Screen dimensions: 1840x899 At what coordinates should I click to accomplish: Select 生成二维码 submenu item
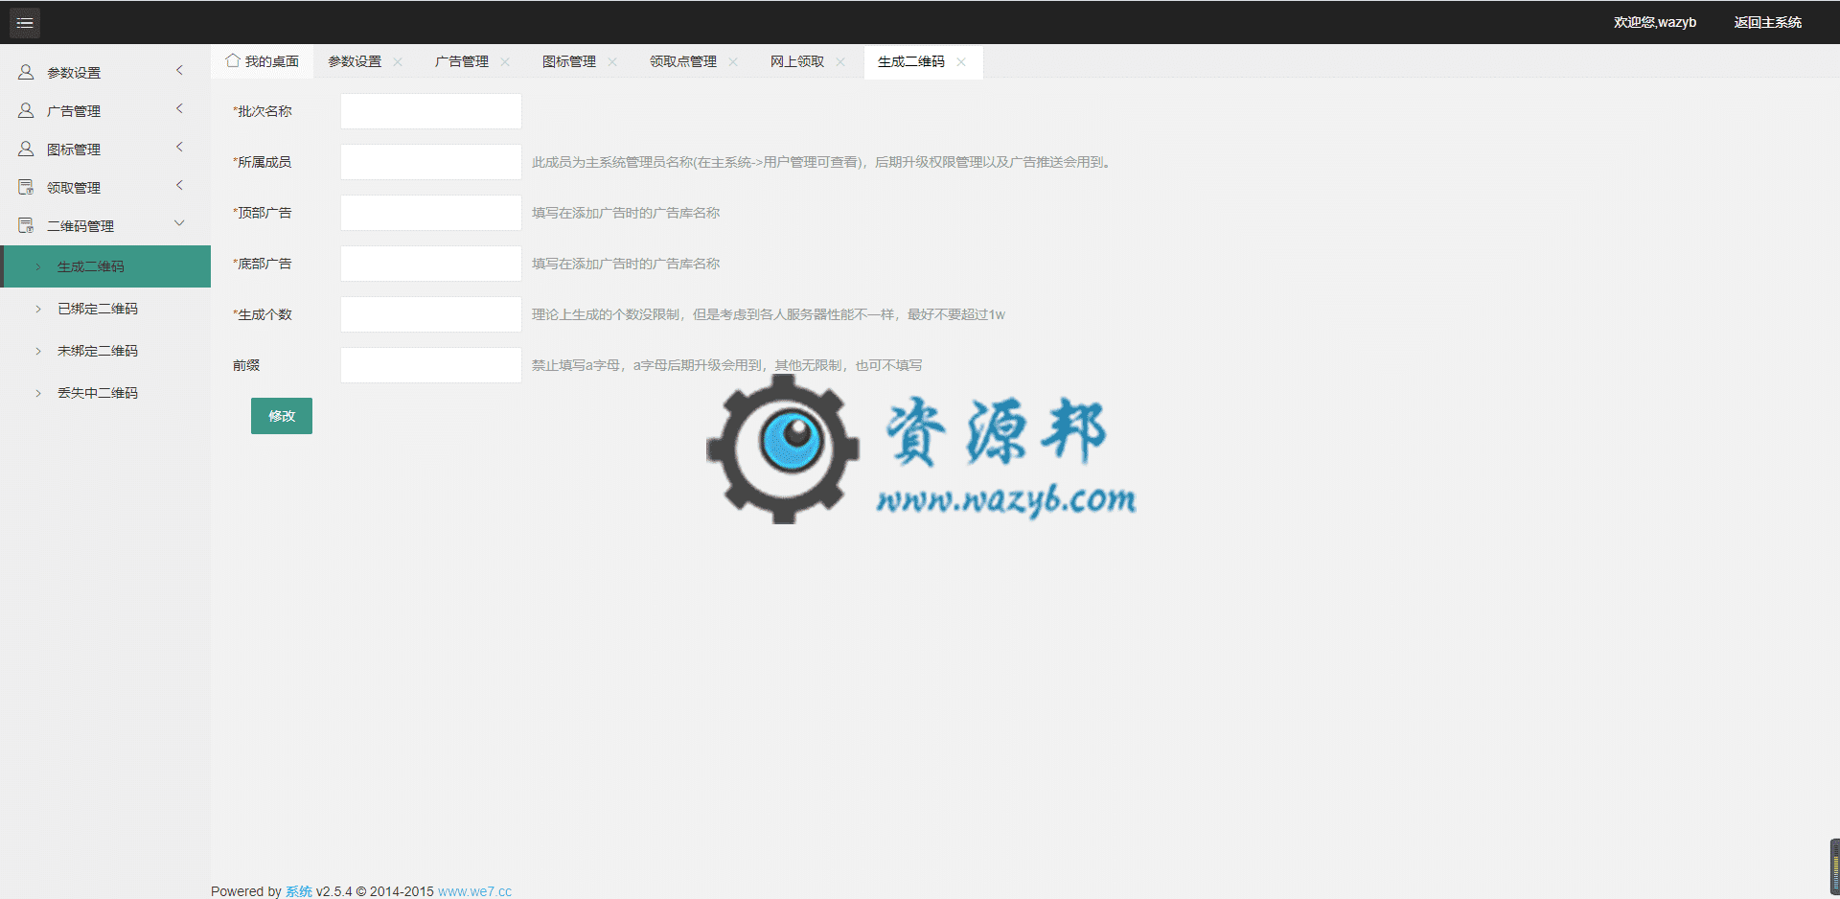(x=105, y=266)
